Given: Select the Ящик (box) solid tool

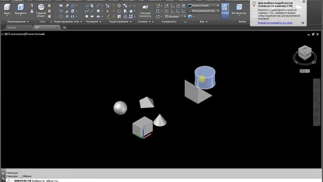Looking at the screenshot, I should 7,9.
